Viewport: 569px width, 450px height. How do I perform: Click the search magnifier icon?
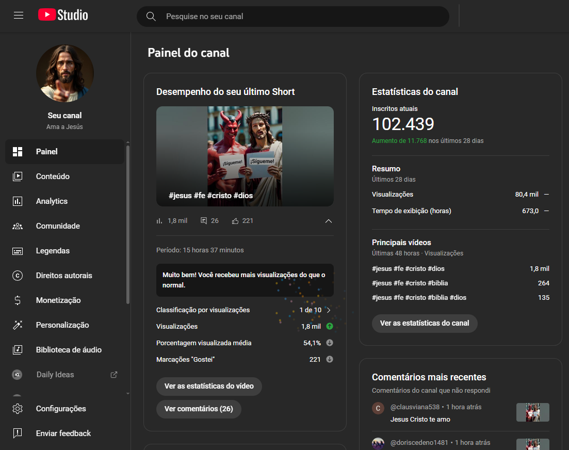151,17
